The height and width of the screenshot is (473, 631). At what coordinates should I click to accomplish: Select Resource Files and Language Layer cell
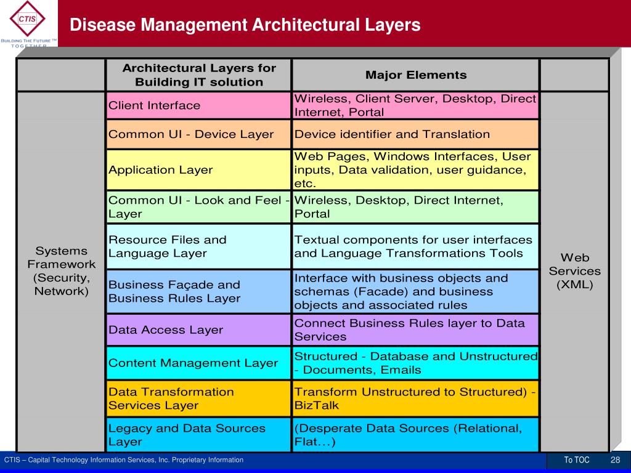coord(199,246)
